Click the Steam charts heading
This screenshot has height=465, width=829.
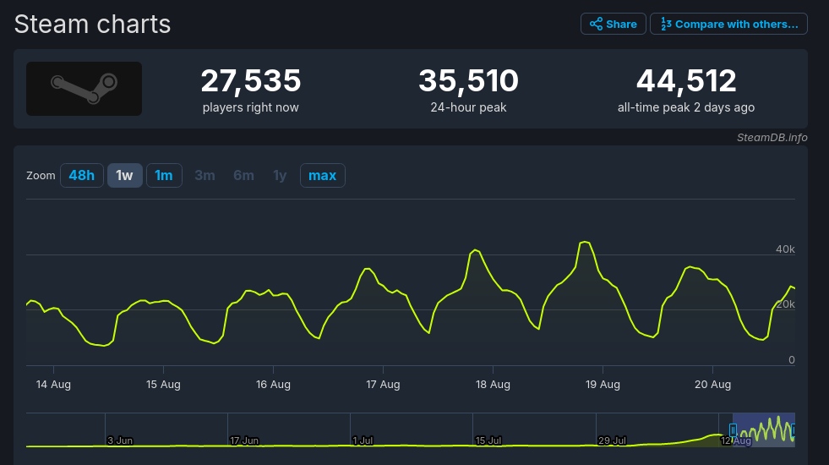92,25
